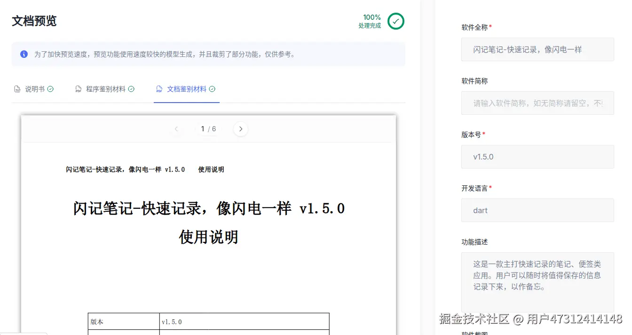Click the green 处理完成 checkmark circle icon

pyautogui.click(x=395, y=21)
